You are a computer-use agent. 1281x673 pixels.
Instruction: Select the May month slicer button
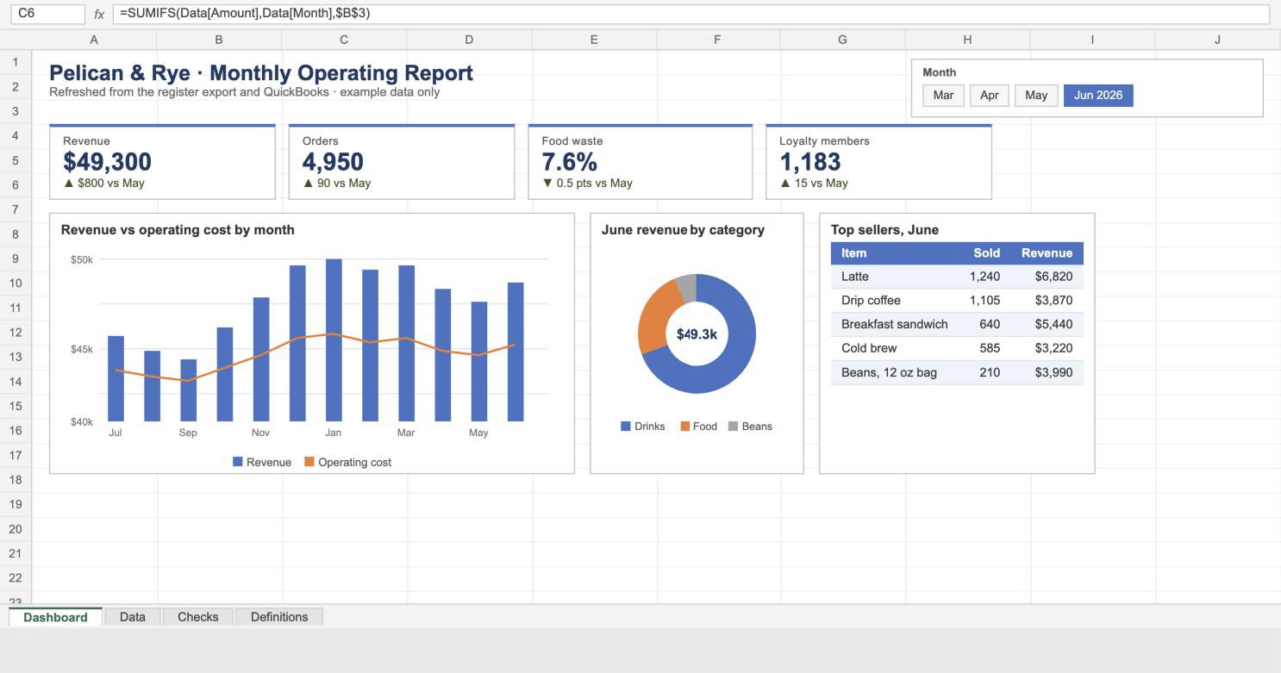(1036, 96)
